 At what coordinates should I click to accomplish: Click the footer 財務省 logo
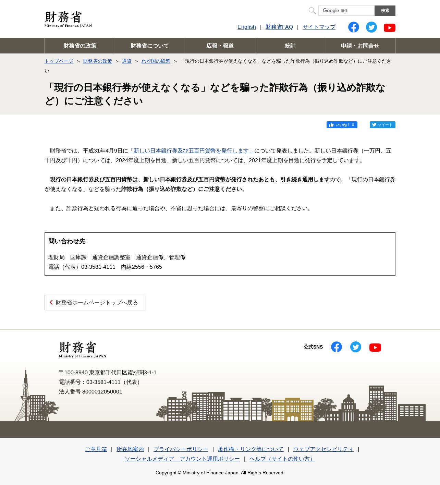coord(83,350)
